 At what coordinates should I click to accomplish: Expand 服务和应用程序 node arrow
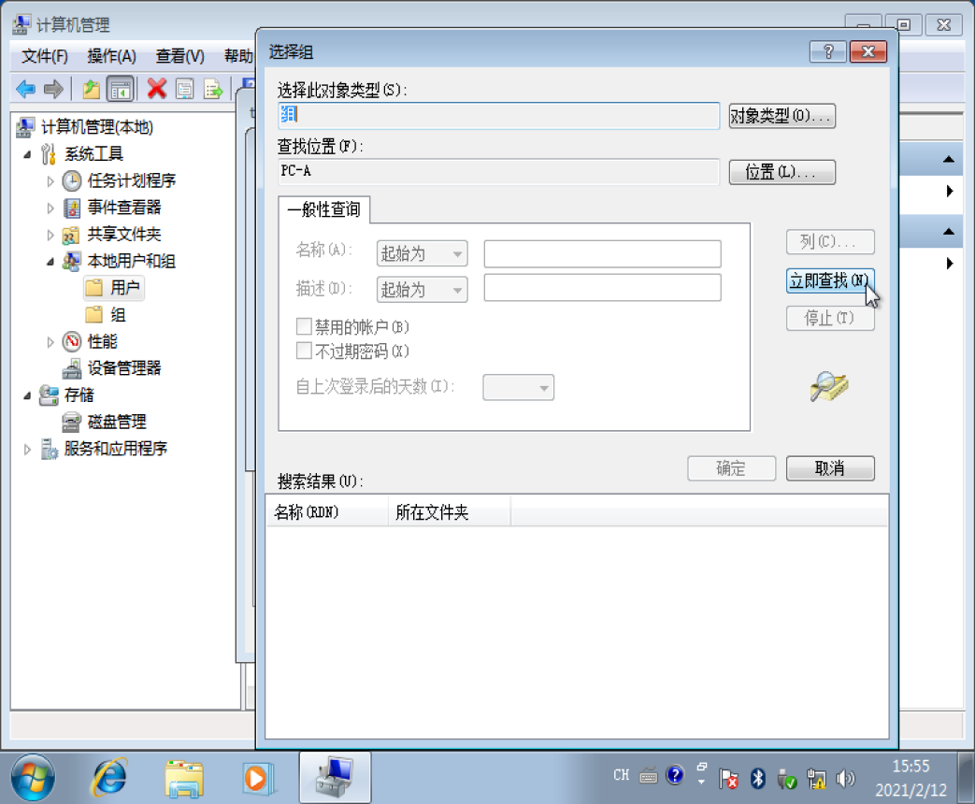click(27, 449)
